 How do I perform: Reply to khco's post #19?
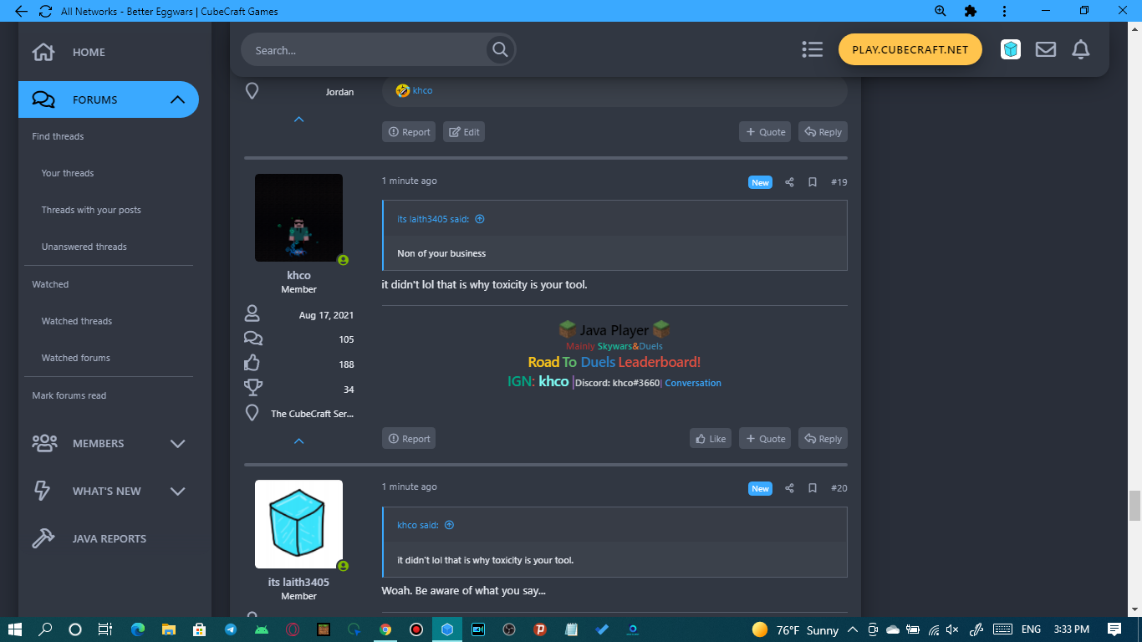[x=823, y=439]
